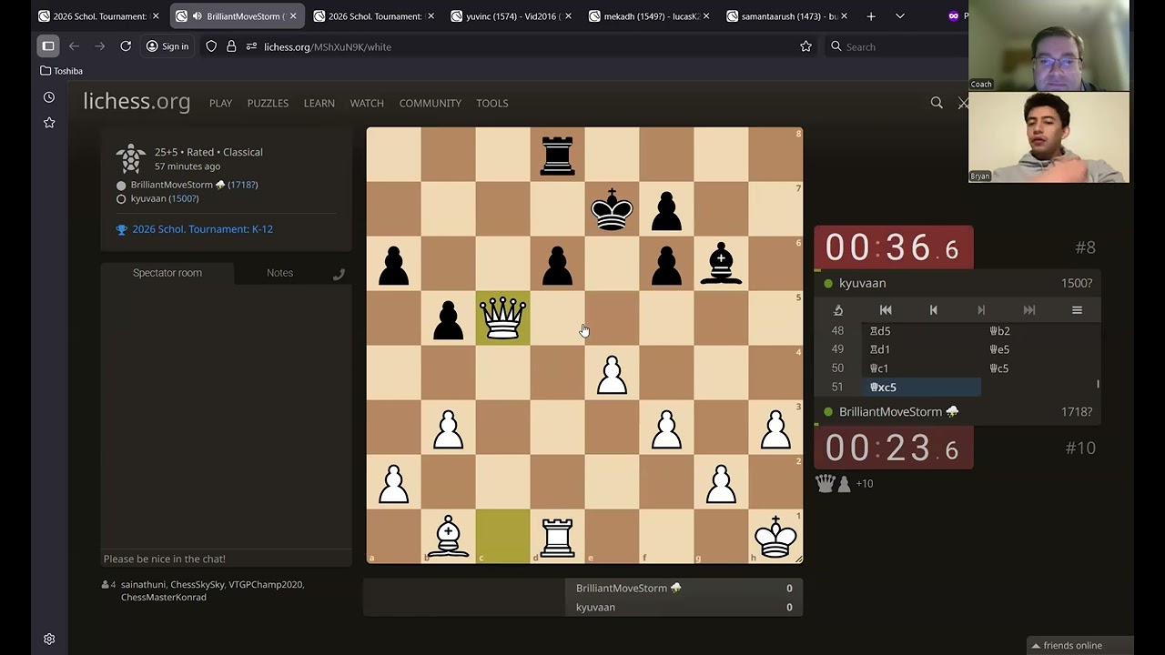Jump to the last move

point(1029,310)
